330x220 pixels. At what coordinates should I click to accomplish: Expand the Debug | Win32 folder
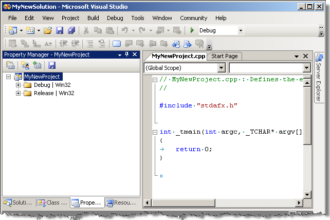[19, 85]
